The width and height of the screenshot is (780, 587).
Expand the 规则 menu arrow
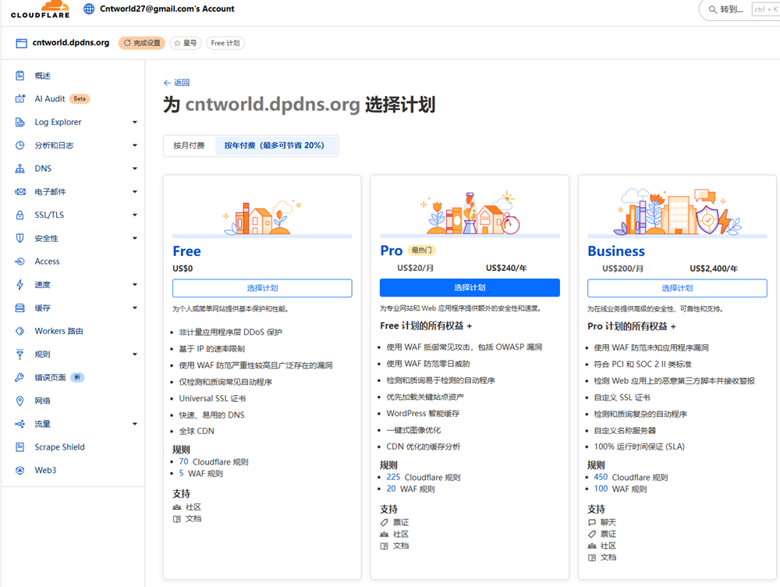(x=135, y=354)
